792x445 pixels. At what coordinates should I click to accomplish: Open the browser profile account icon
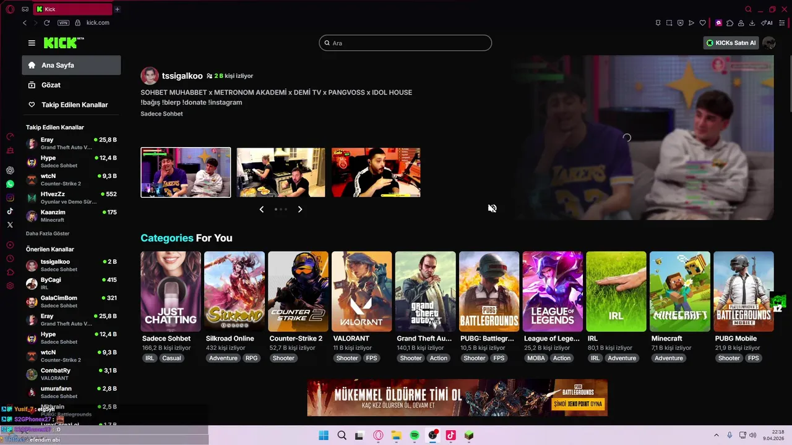741,23
